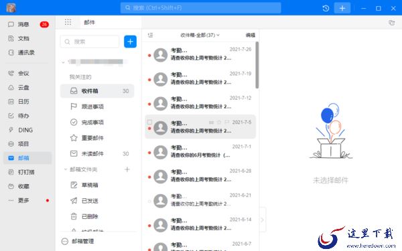Select the 完成事项 completed folder
Image resolution: width=402 pixels, height=251 pixels.
tap(97, 122)
